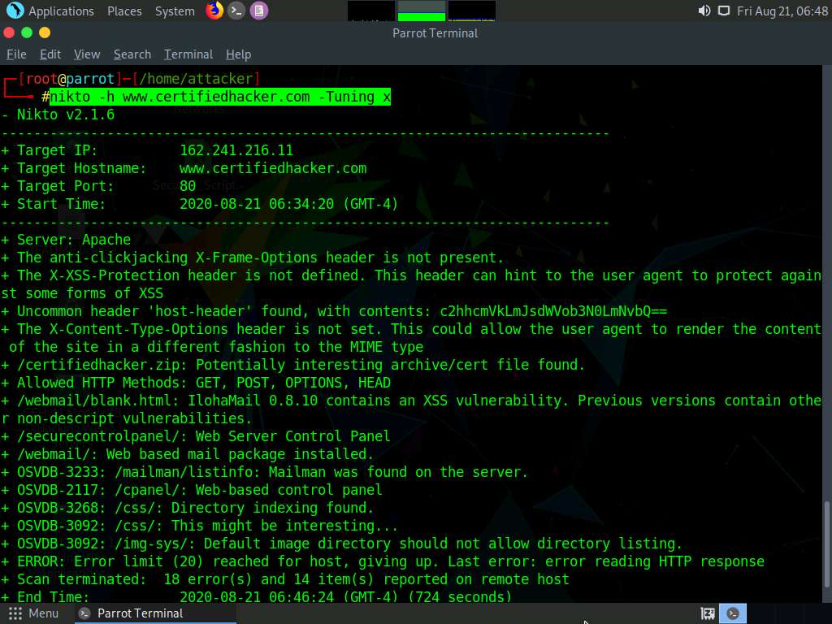The width and height of the screenshot is (832, 624).
Task: Click the /securecontrolpanel/ line
Action: coord(196,436)
